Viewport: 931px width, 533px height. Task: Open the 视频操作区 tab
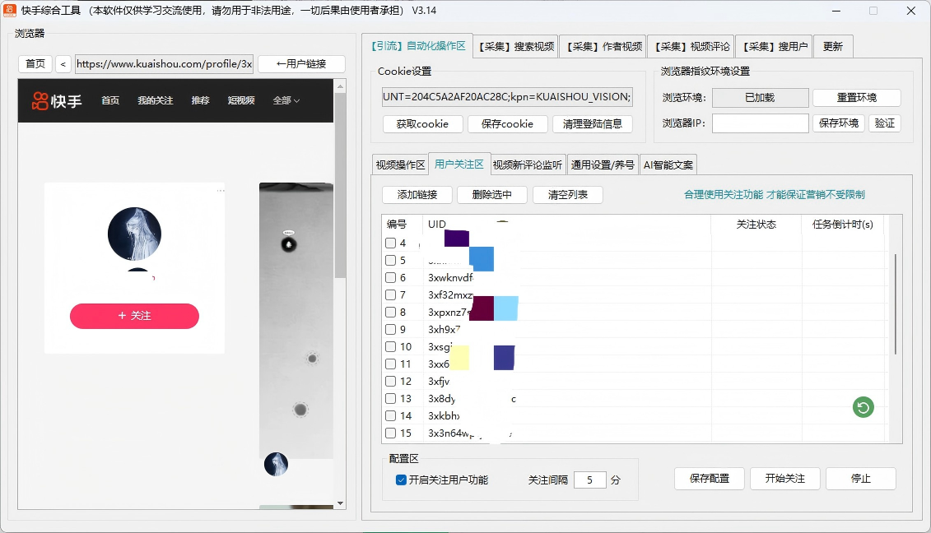(x=400, y=165)
